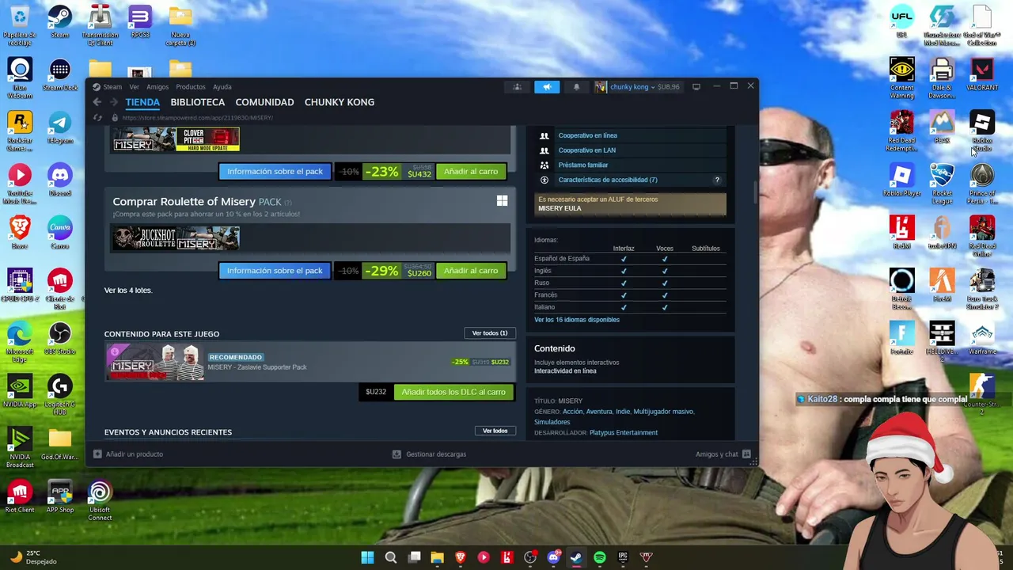Add the $U260 Roulette pack to cart
1013x570 pixels.
click(471, 271)
